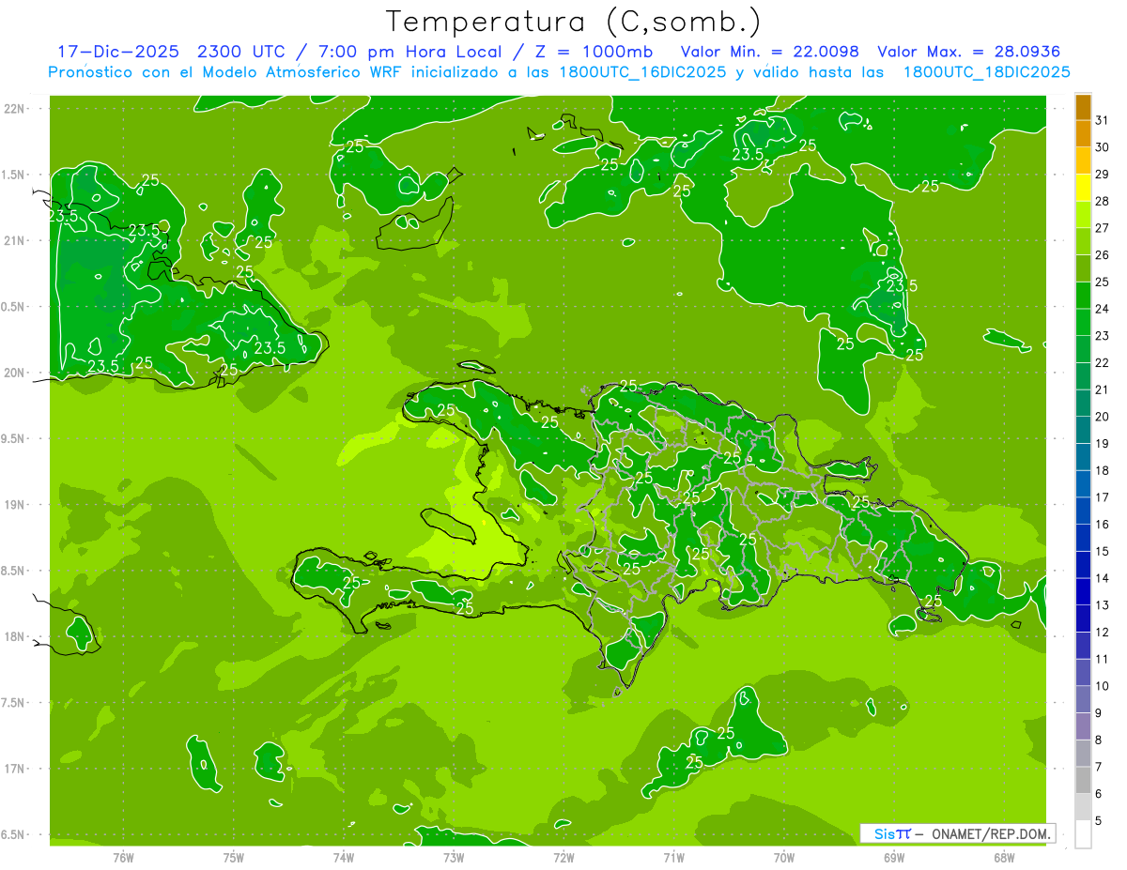Click legend swatch between 28 and 29
The width and height of the screenshot is (1127, 870).
[1083, 188]
